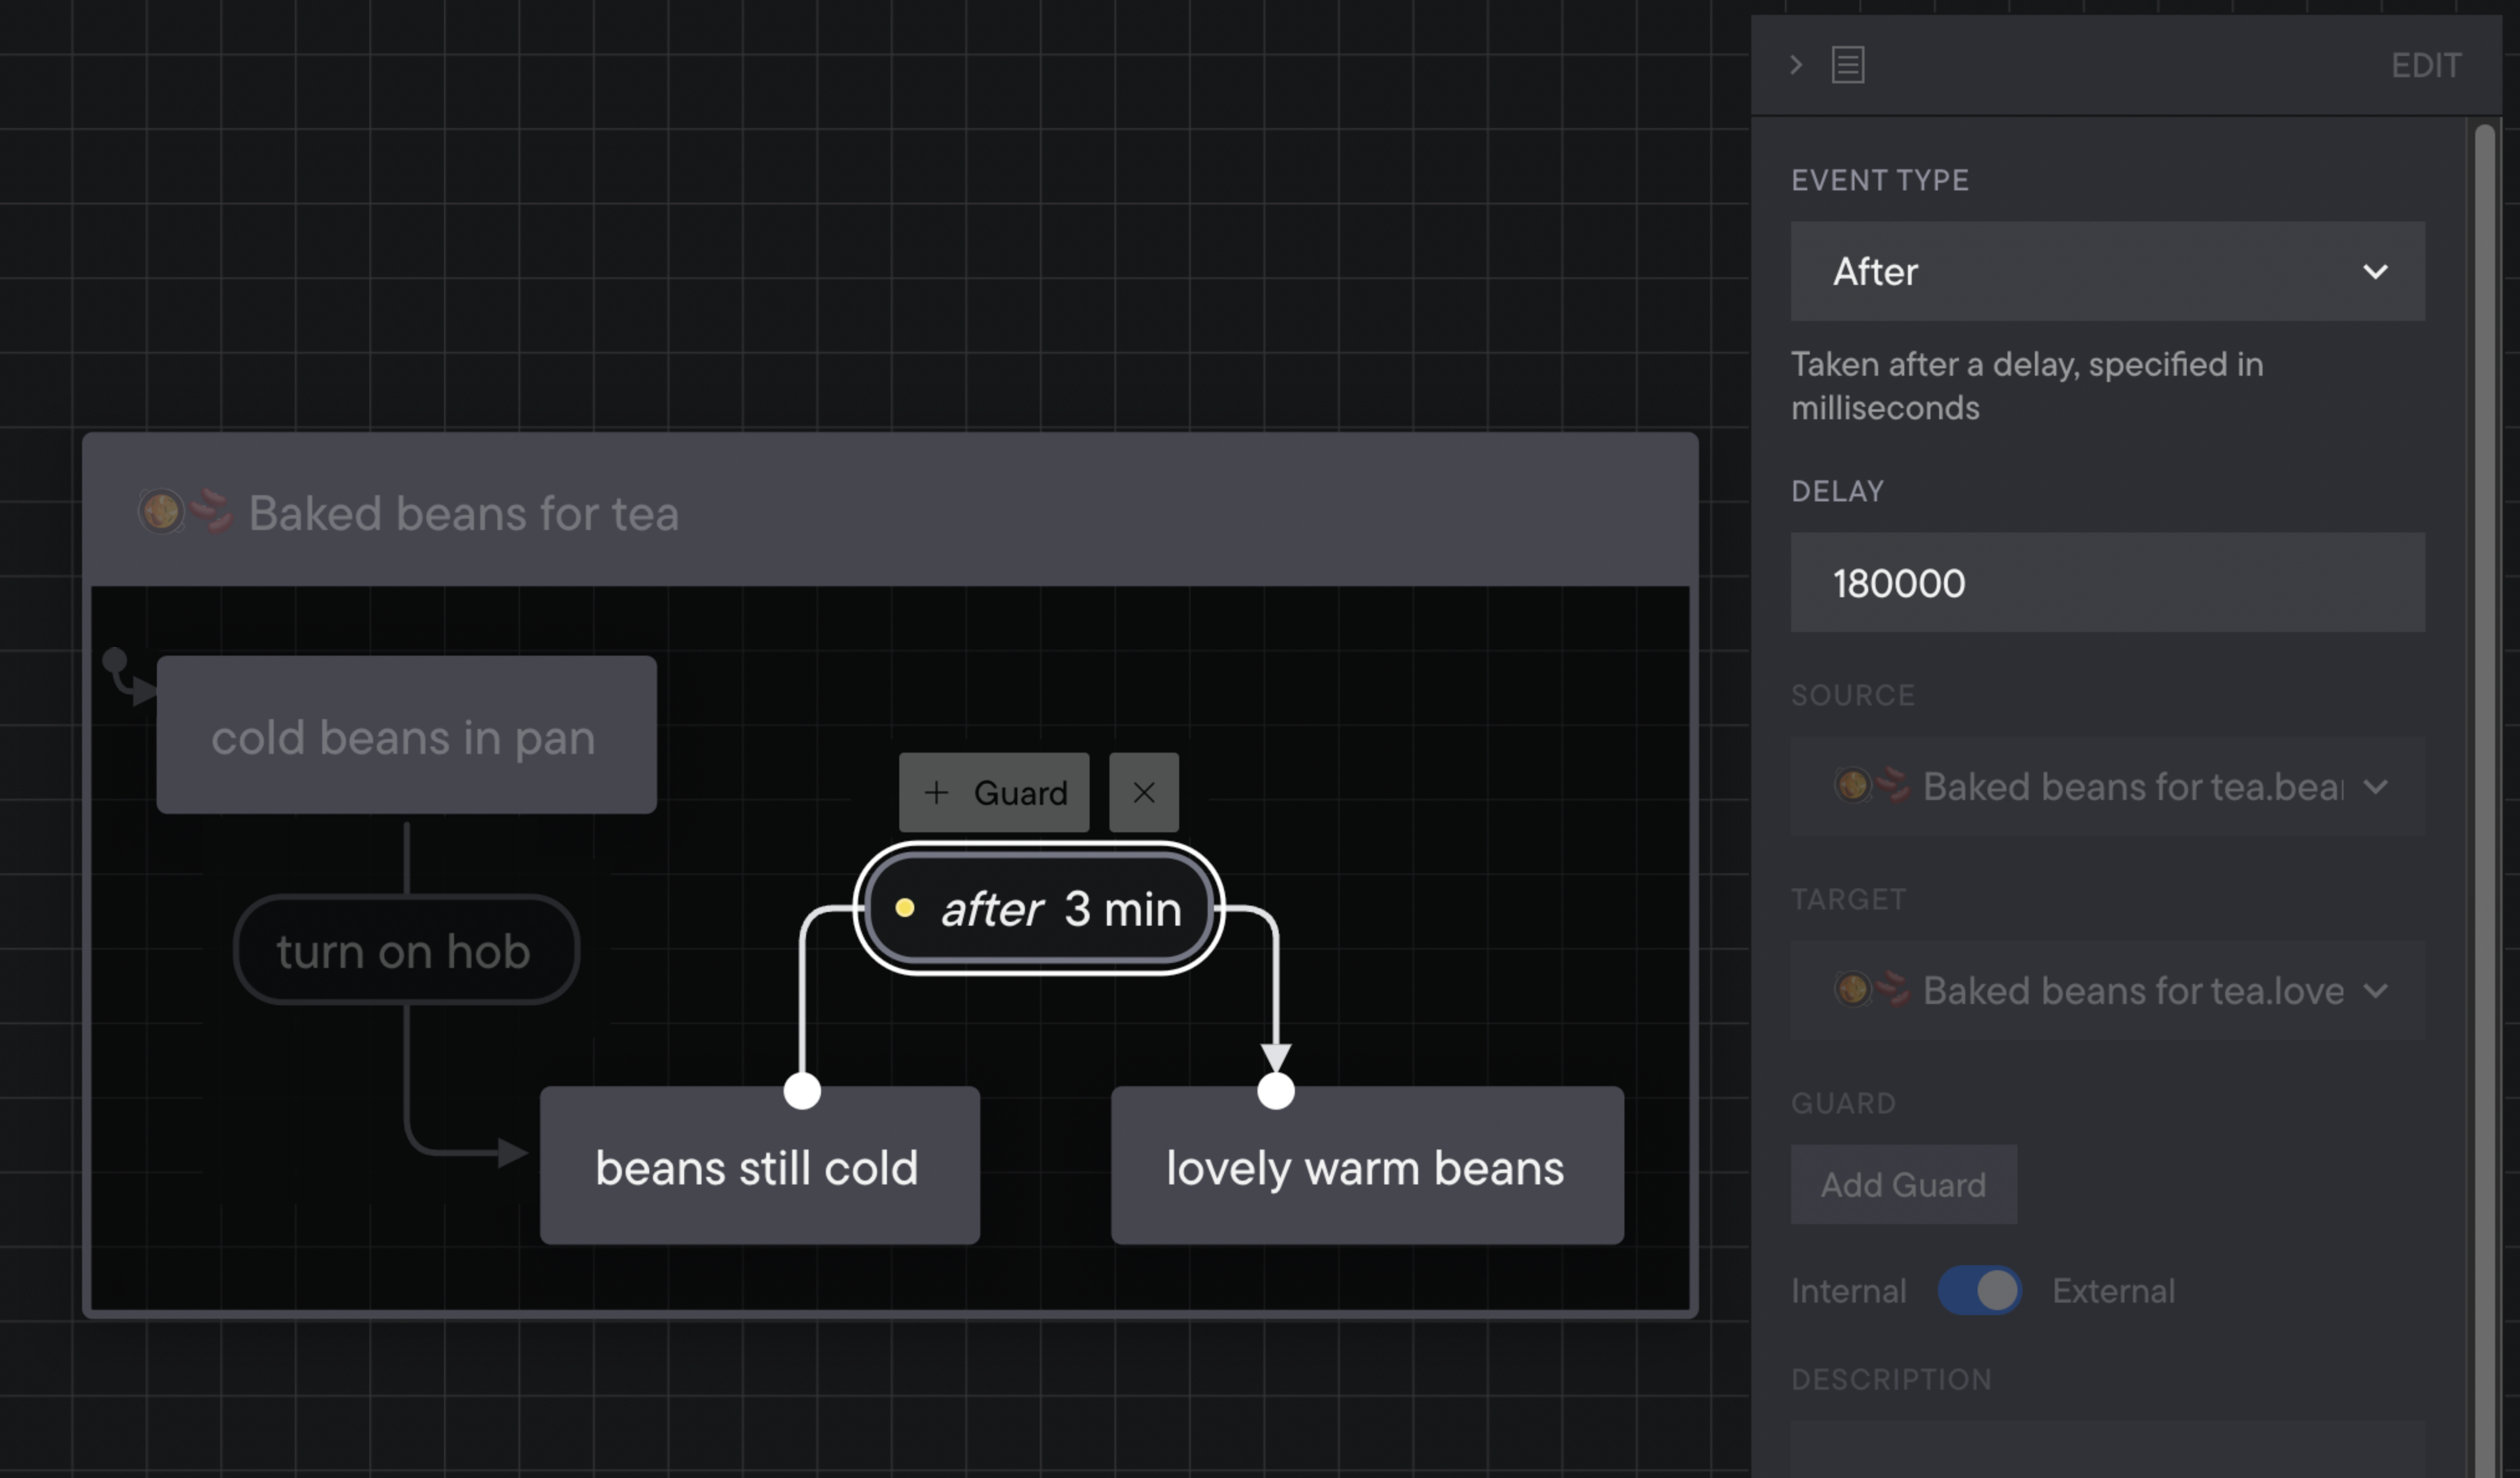Toggle the Internal/External transition switch
2520x1478 pixels.
pos(1979,1290)
